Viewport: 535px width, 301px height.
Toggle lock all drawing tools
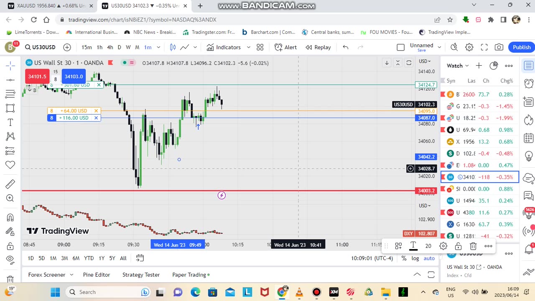pos(10,246)
